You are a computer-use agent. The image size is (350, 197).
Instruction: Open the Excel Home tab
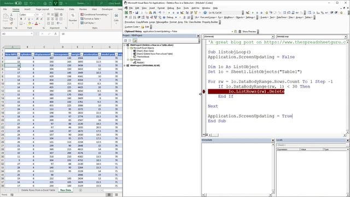[16, 9]
